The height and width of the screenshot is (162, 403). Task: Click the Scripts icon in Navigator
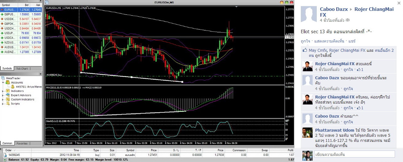pos(9,104)
